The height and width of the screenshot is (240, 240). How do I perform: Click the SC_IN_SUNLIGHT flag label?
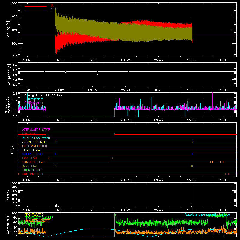click(34, 142)
